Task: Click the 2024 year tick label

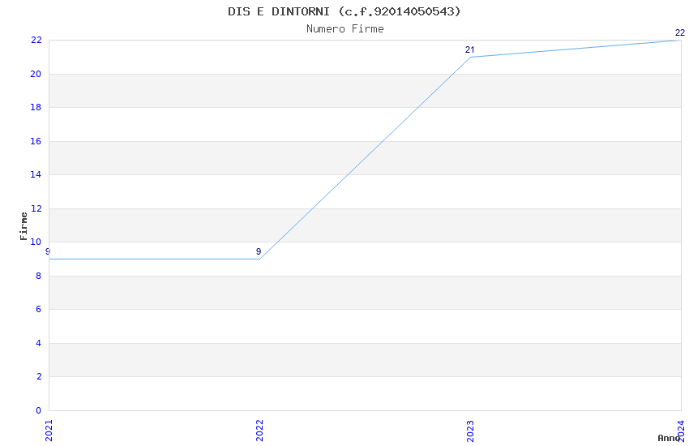Action: tap(681, 430)
